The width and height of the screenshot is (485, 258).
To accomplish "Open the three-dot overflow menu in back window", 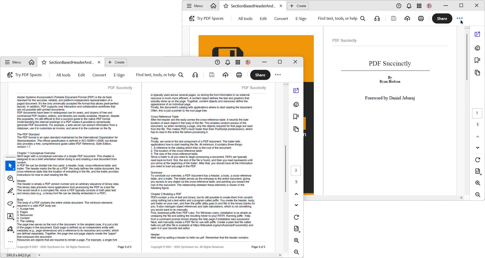I will click(459, 18).
